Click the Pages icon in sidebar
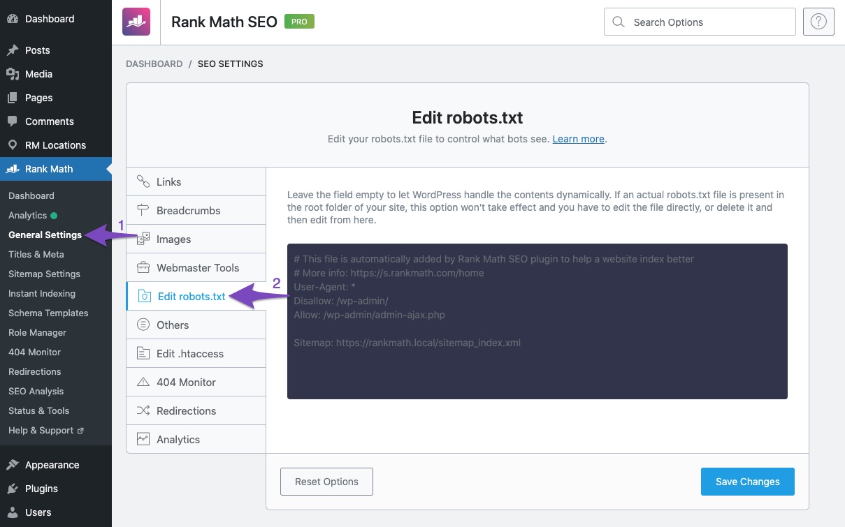 pos(13,98)
